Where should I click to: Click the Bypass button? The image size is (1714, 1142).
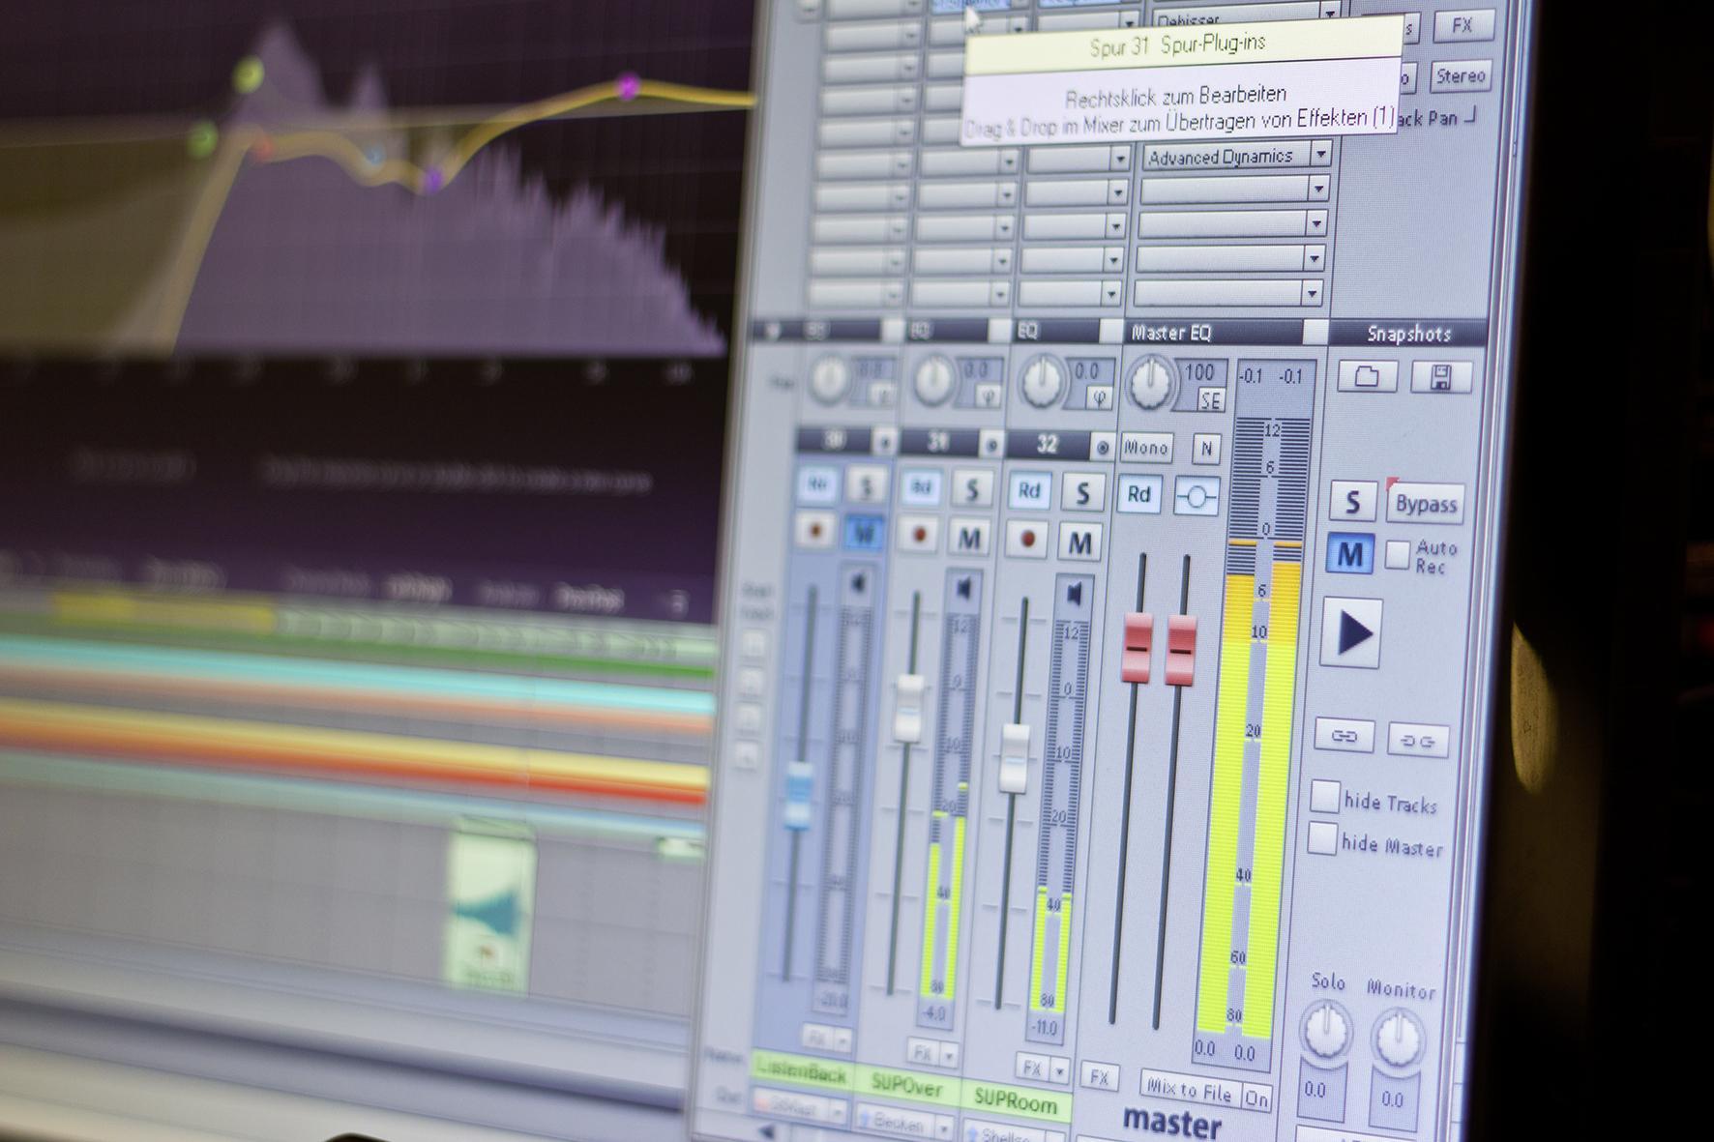(x=1426, y=504)
